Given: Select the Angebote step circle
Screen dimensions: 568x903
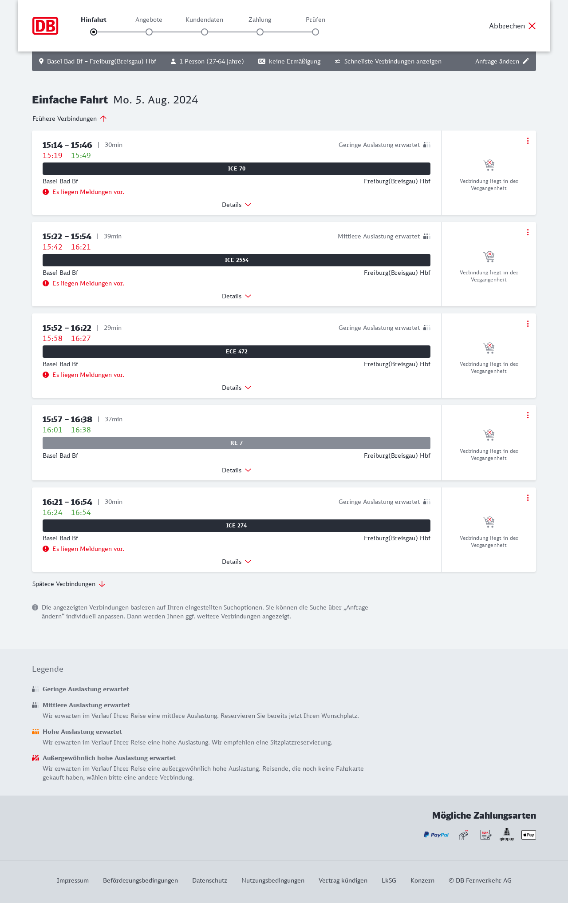Looking at the screenshot, I should pos(149,32).
